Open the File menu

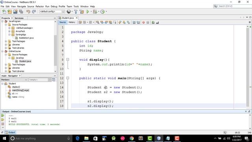point(2,6)
